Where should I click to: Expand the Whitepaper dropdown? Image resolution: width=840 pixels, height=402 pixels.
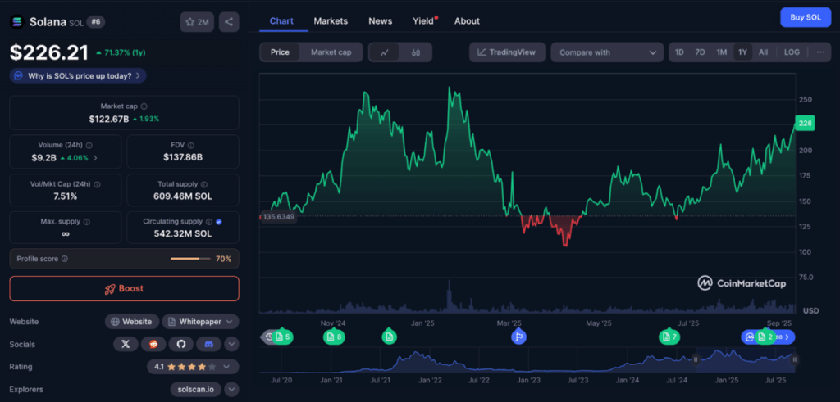tap(200, 322)
